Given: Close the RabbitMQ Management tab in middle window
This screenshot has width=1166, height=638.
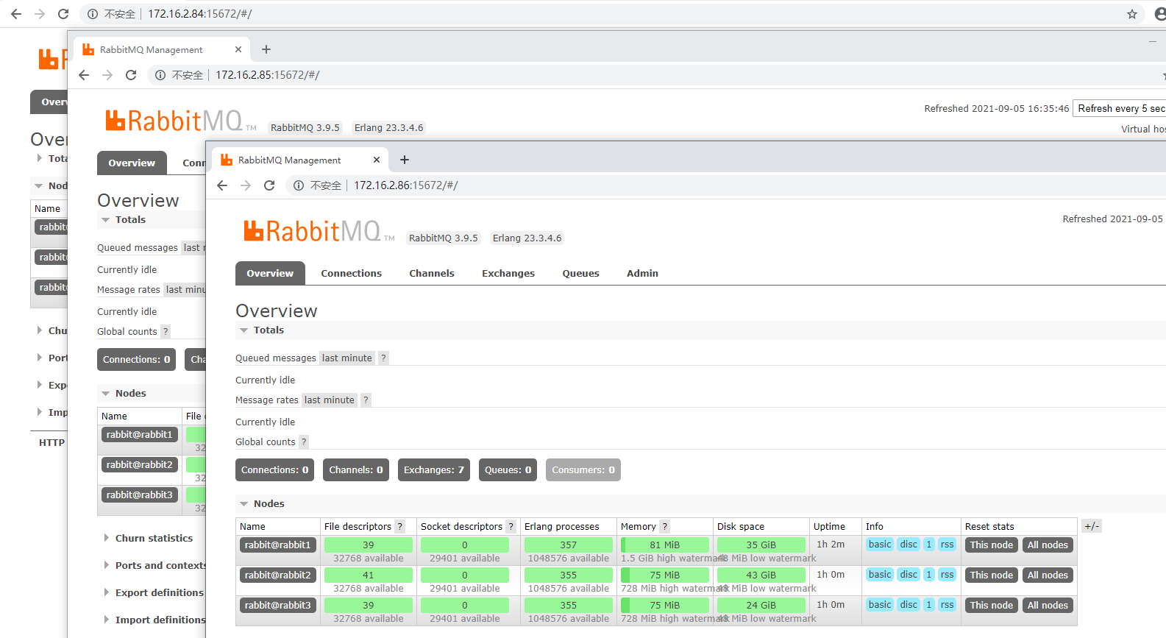Looking at the screenshot, I should [238, 49].
